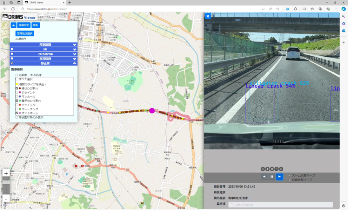Image resolution: width=348 pixels, height=210 pixels.
Task: Close the road image viewer panel
Action: 208,16
